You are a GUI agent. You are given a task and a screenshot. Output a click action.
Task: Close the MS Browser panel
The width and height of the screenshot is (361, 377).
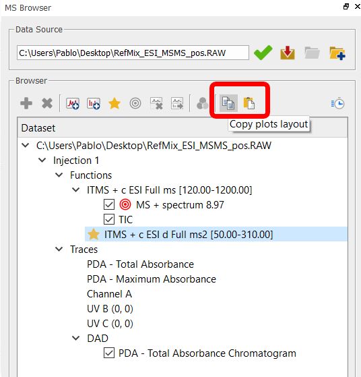click(x=358, y=7)
